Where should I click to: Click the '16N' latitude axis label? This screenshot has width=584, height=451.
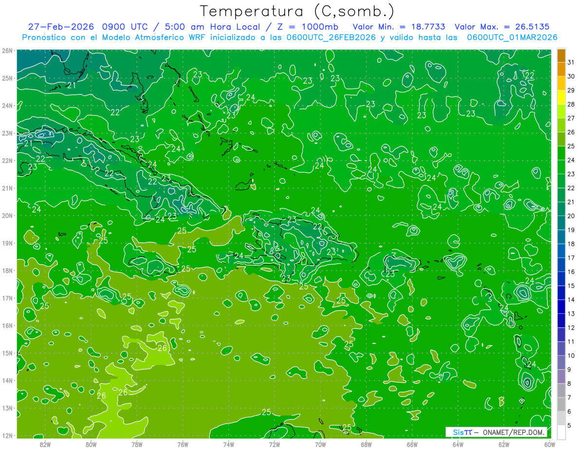7,325
